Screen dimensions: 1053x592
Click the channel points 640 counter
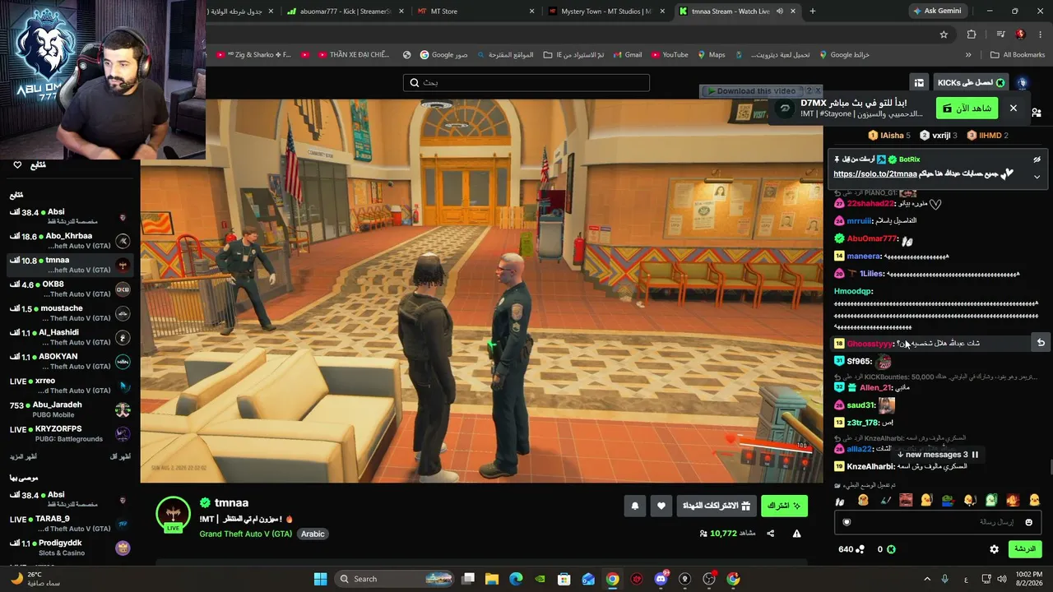851,549
